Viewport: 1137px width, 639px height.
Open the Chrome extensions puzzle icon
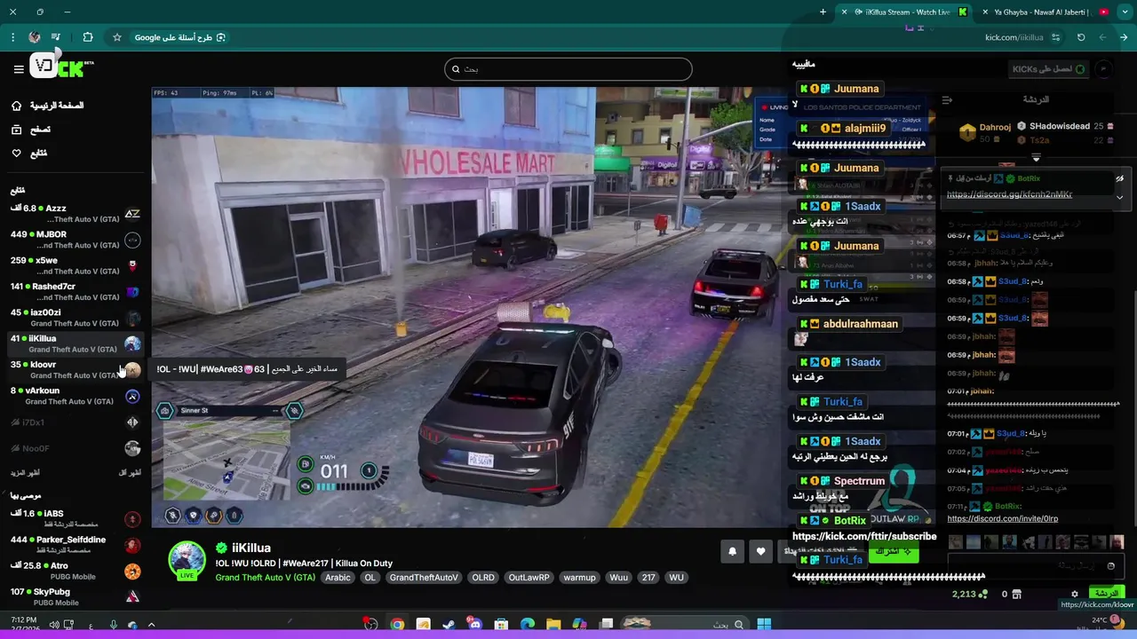(x=87, y=37)
